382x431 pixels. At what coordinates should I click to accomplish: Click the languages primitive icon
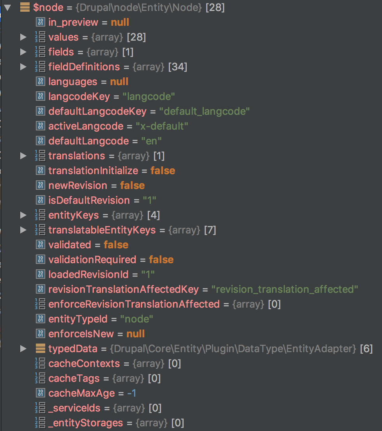(40, 82)
